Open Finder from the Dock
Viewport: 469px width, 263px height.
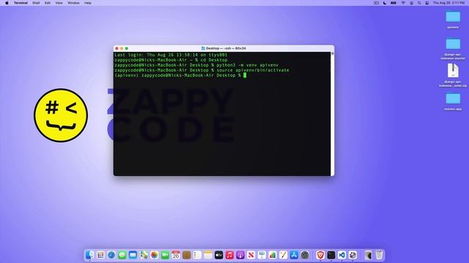[89, 255]
